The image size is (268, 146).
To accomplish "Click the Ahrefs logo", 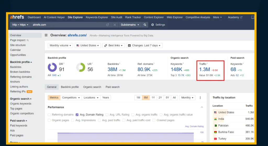I will 17,17.
